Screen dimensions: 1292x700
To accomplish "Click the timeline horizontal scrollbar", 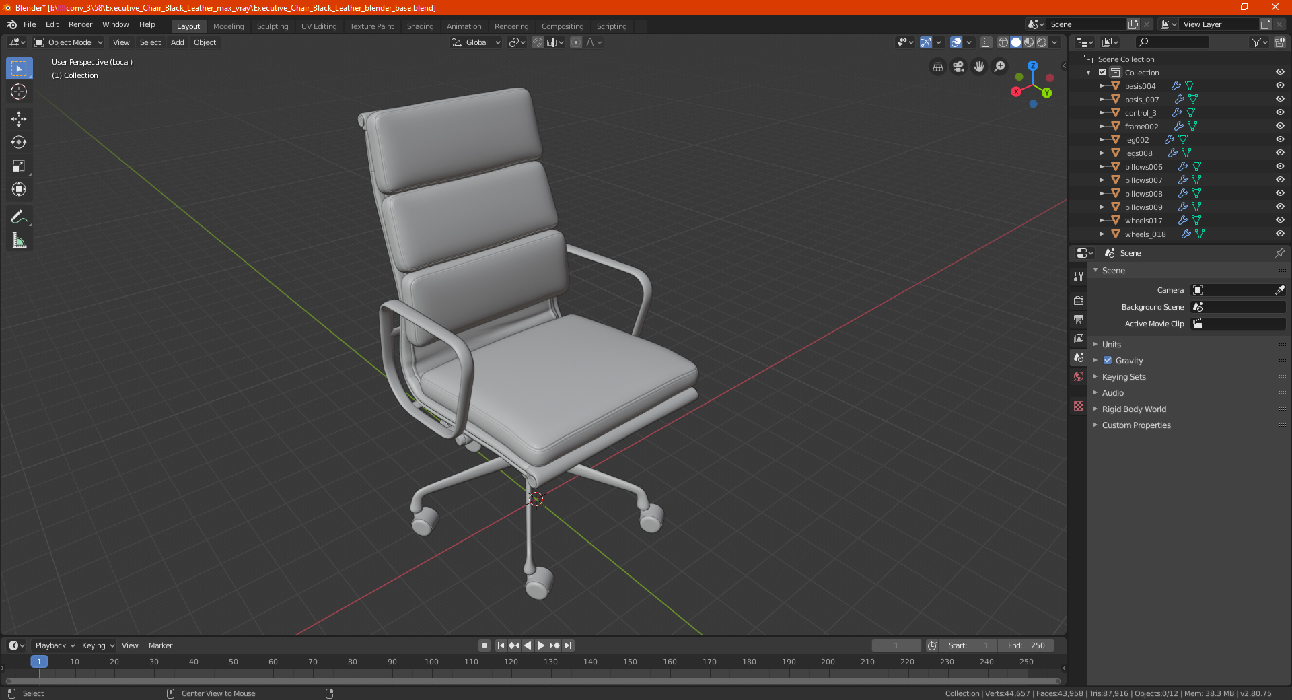I will [533, 681].
